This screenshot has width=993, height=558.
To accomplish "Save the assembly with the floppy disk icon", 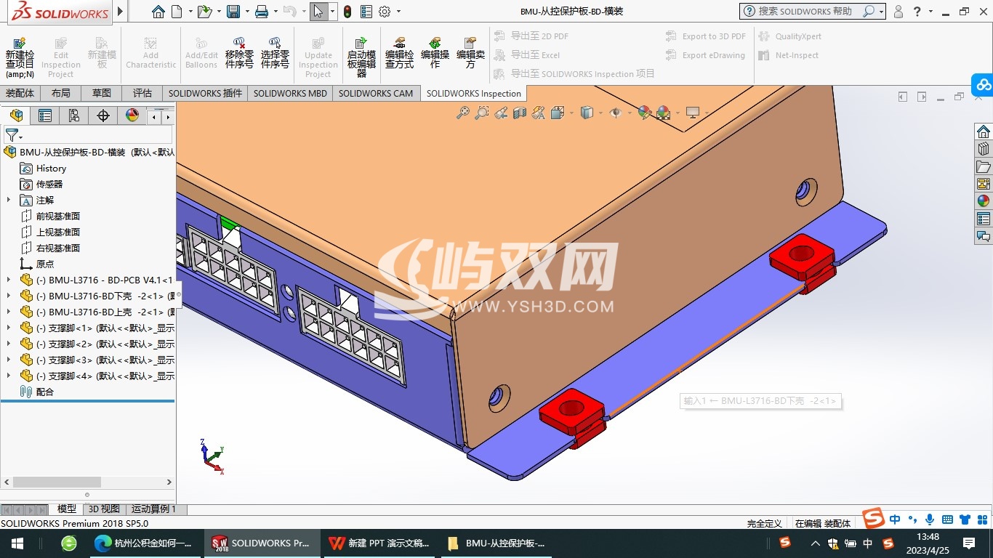I will [233, 12].
